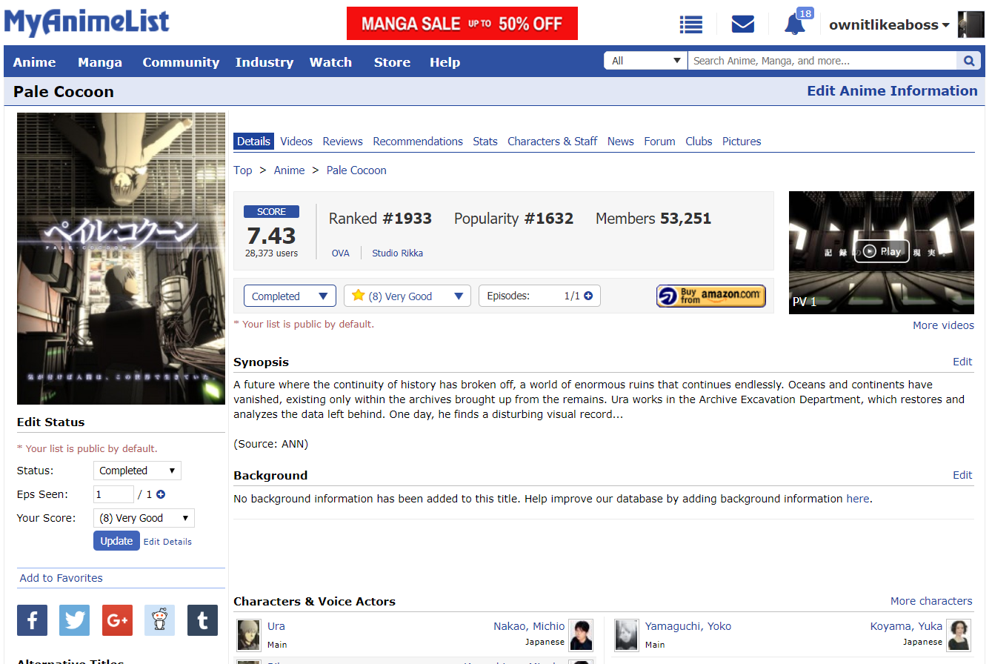Screen dimensions: 992x664
Task: Expand the ownitlikeaboss user menu
Action: (889, 24)
